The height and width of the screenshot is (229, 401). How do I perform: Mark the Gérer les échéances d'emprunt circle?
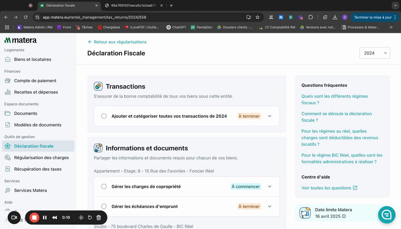tap(104, 206)
